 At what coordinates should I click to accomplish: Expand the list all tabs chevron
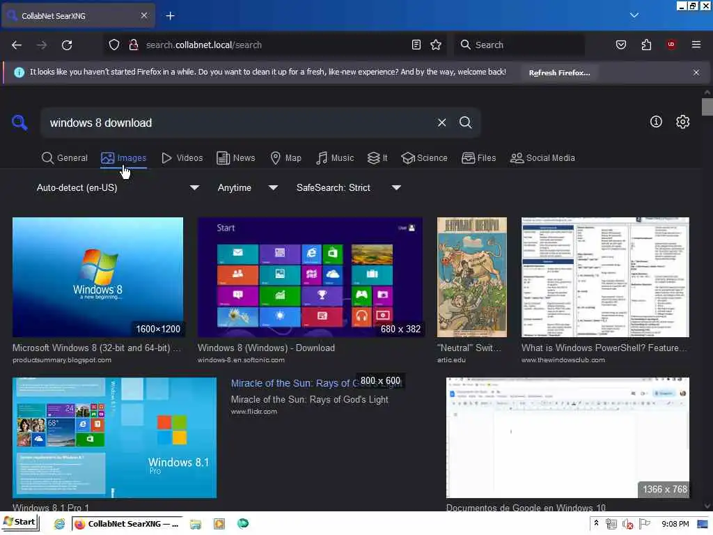click(x=634, y=15)
